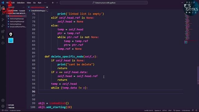199x112 pixels.
Task: Click the hexagon extension icon in activity bar
Action: [3, 43]
